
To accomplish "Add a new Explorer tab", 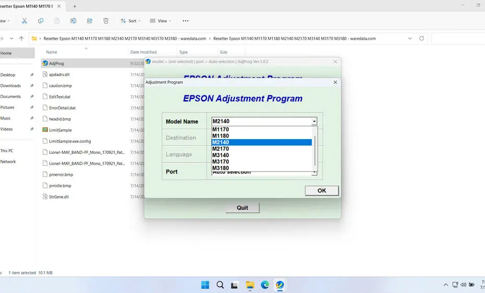I will pyautogui.click(x=75, y=6).
